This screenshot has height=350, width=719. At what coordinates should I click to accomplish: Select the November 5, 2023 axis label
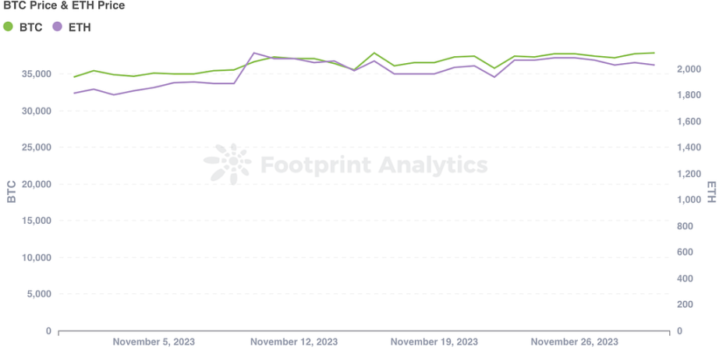click(154, 341)
